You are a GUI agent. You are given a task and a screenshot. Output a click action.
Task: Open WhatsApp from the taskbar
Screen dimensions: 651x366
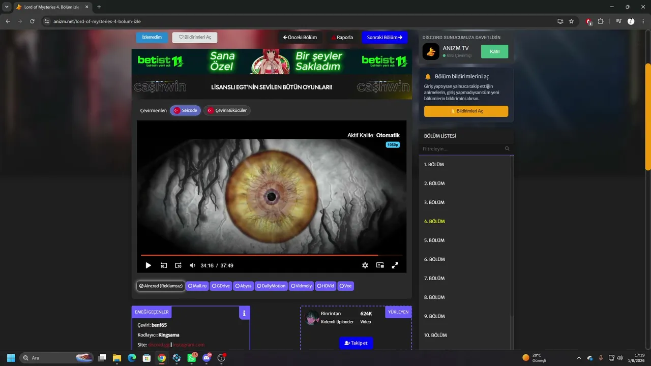pos(191,358)
